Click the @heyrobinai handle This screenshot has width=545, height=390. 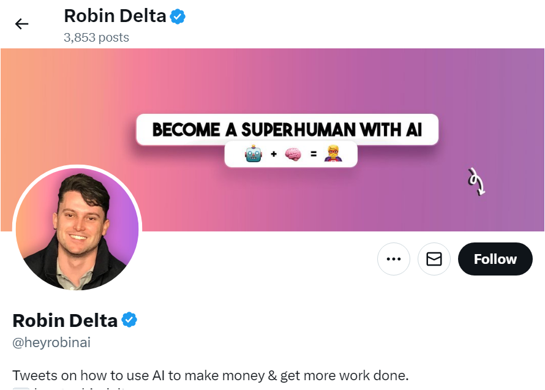pos(51,343)
